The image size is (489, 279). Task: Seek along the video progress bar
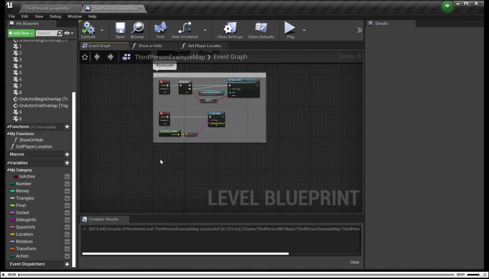click(x=236, y=275)
